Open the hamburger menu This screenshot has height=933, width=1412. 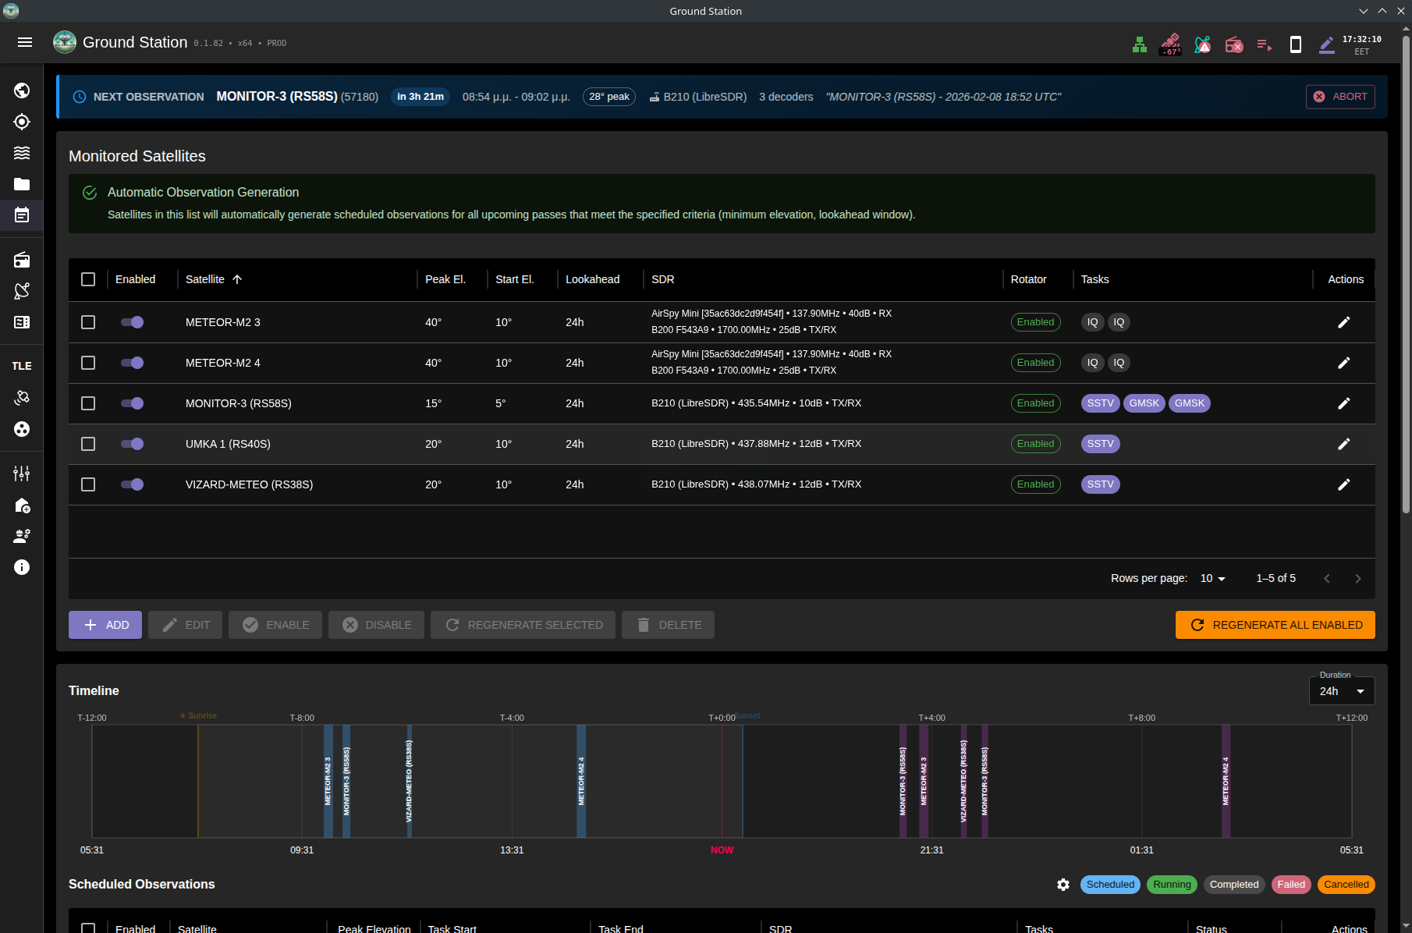point(24,42)
